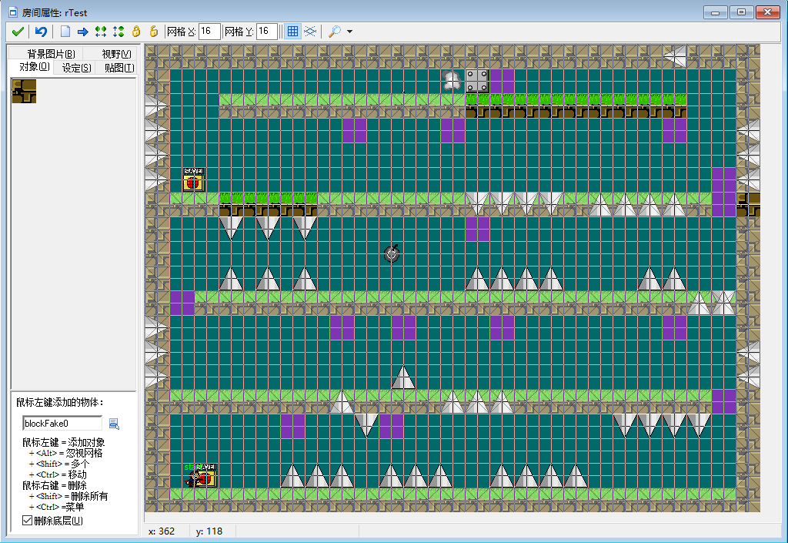Open the 设定(S) tab
The image size is (788, 543).
tap(76, 68)
